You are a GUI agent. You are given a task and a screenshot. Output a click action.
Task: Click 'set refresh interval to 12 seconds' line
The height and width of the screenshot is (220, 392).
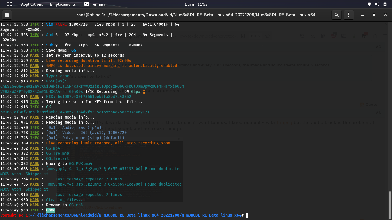click(85, 55)
